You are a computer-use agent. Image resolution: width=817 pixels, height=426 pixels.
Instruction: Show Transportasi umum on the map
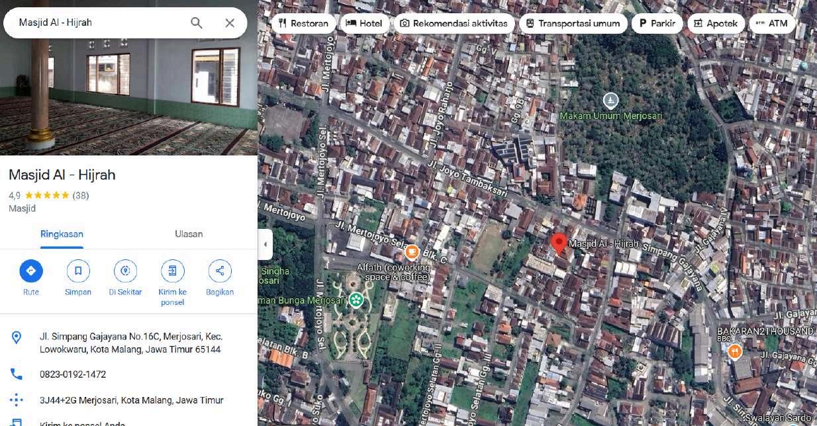pos(573,23)
